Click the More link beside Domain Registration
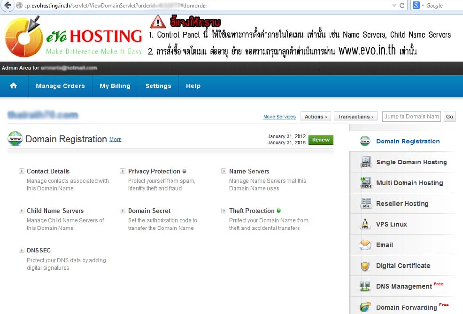463x314 pixels. [116, 139]
